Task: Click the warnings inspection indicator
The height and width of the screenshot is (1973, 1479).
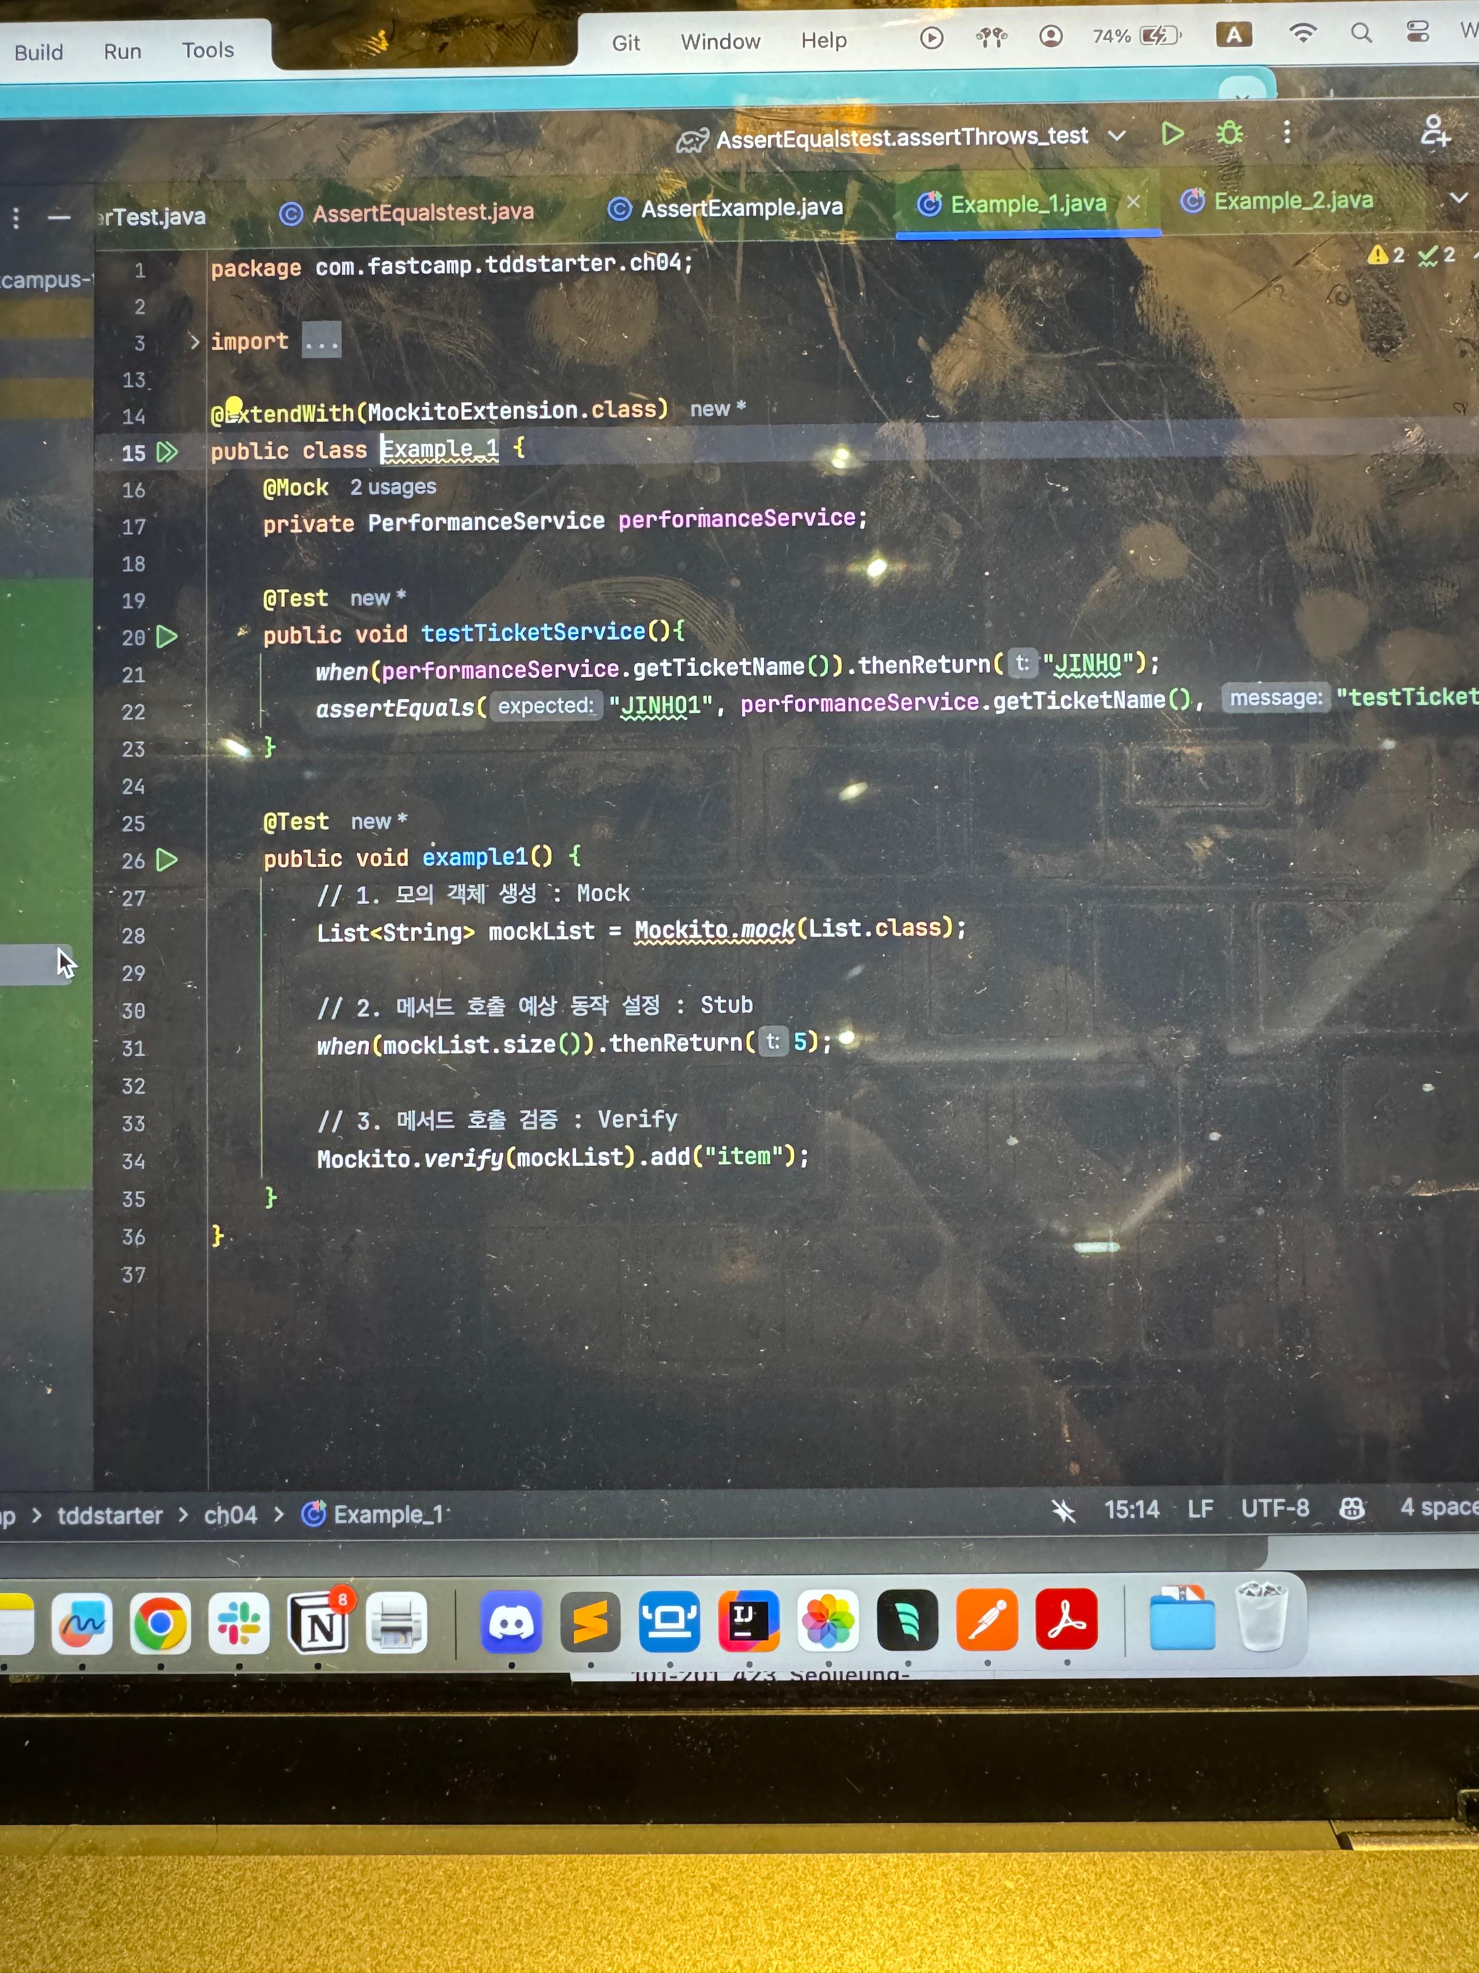Action: [1386, 256]
